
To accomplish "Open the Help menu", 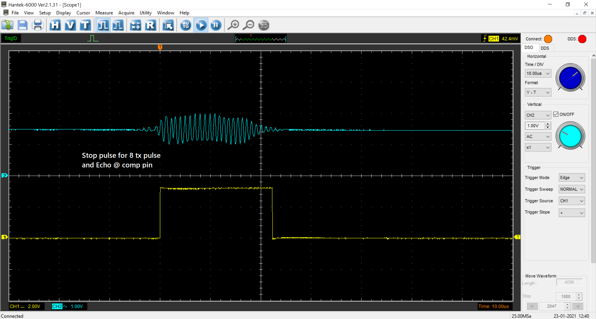I will (x=184, y=13).
